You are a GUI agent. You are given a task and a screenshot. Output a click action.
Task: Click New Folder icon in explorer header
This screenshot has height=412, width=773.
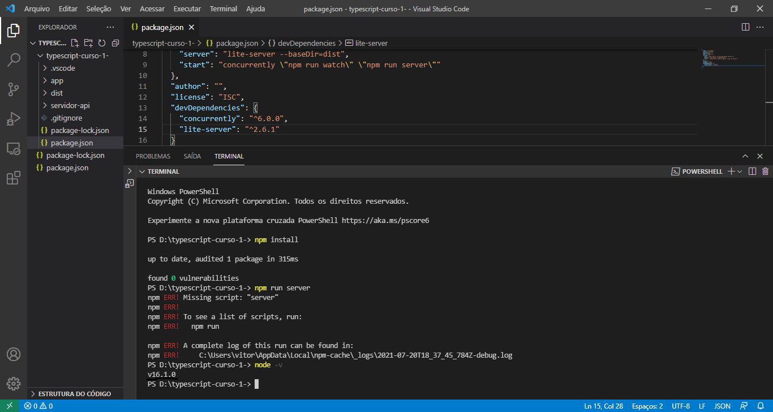point(88,43)
